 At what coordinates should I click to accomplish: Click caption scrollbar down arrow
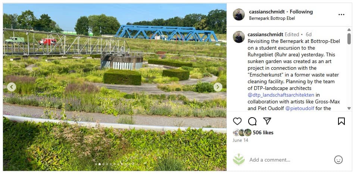[349, 109]
